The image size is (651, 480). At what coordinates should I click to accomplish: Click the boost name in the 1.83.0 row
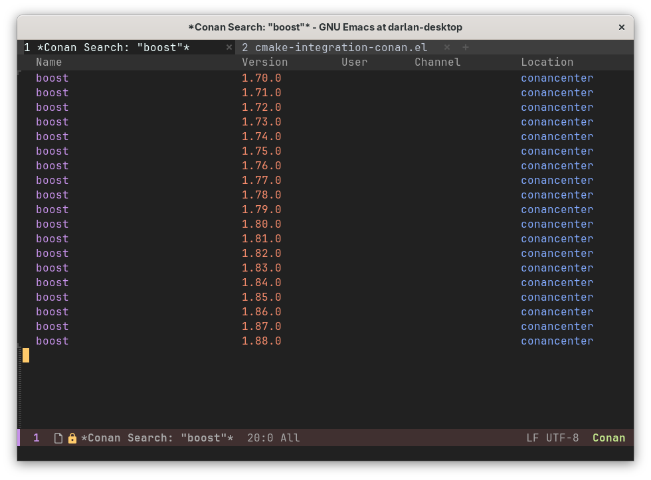52,268
